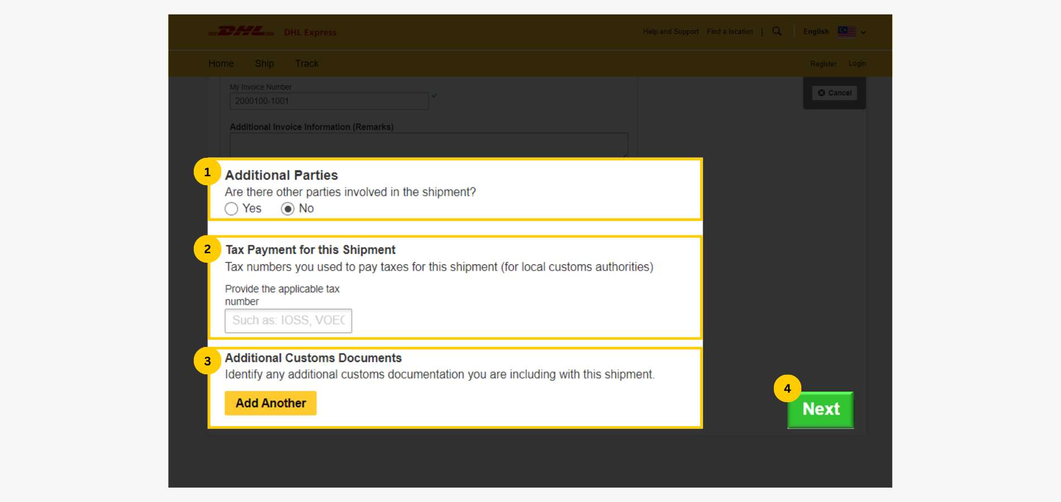Select No for additional parties

click(x=288, y=209)
